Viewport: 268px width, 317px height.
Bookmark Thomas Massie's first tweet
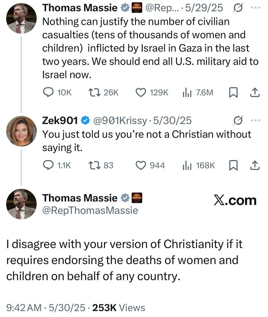coord(233,92)
